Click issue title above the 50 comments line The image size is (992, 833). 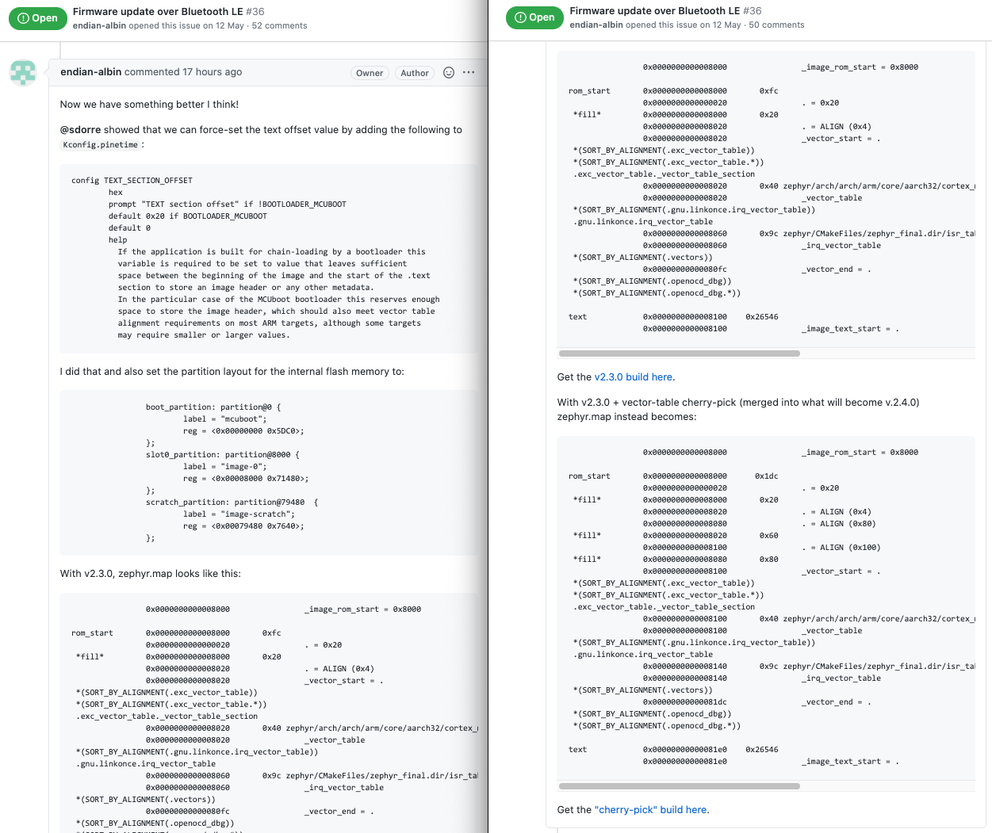[x=654, y=11]
